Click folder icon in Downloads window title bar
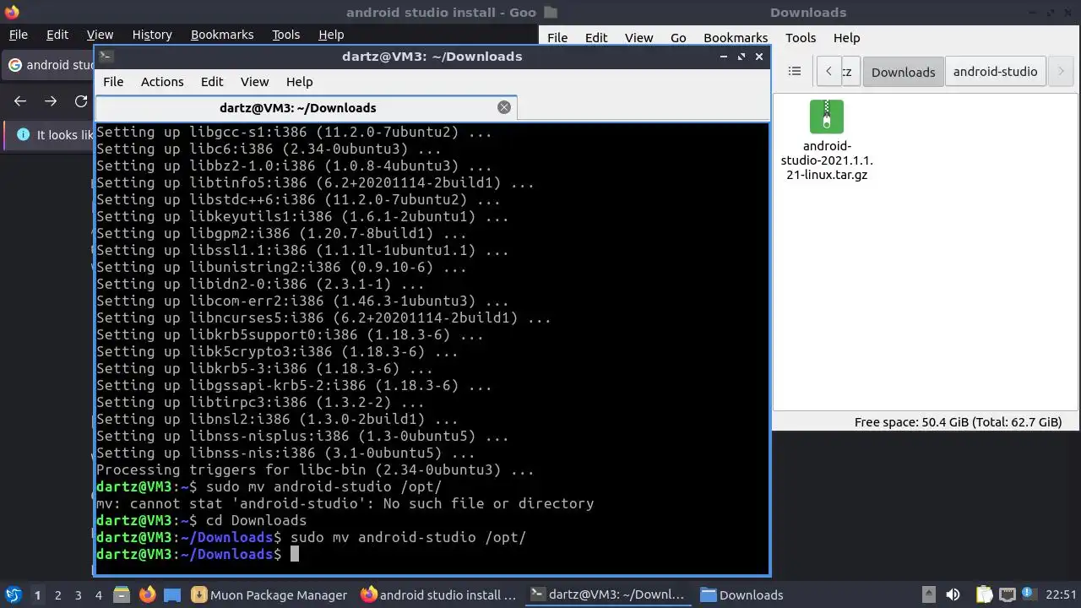 click(x=551, y=12)
